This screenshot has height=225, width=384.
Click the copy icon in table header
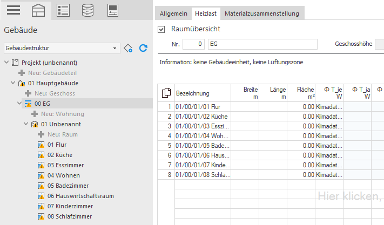(x=166, y=93)
